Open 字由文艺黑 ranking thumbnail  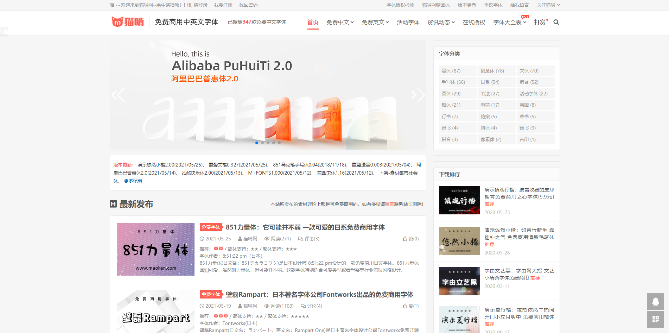tap(459, 281)
